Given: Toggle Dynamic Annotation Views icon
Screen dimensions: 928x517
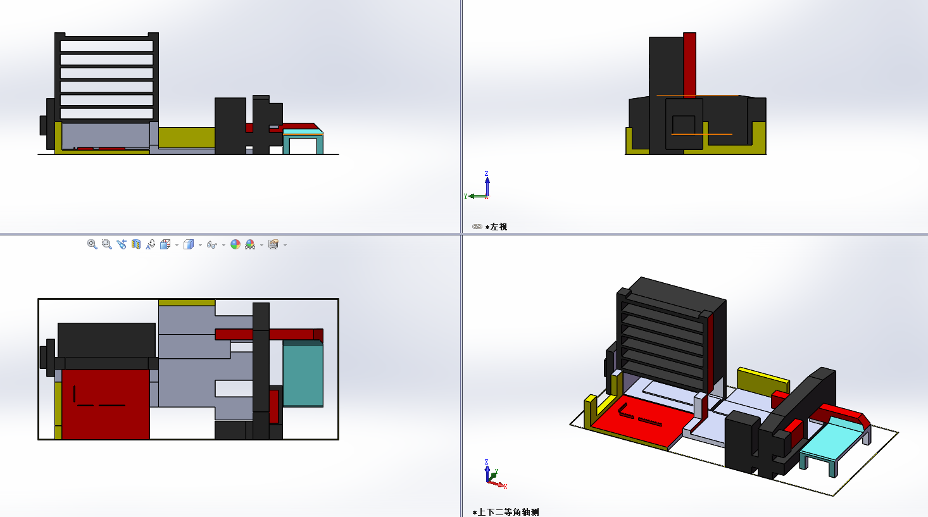Looking at the screenshot, I should tap(151, 244).
